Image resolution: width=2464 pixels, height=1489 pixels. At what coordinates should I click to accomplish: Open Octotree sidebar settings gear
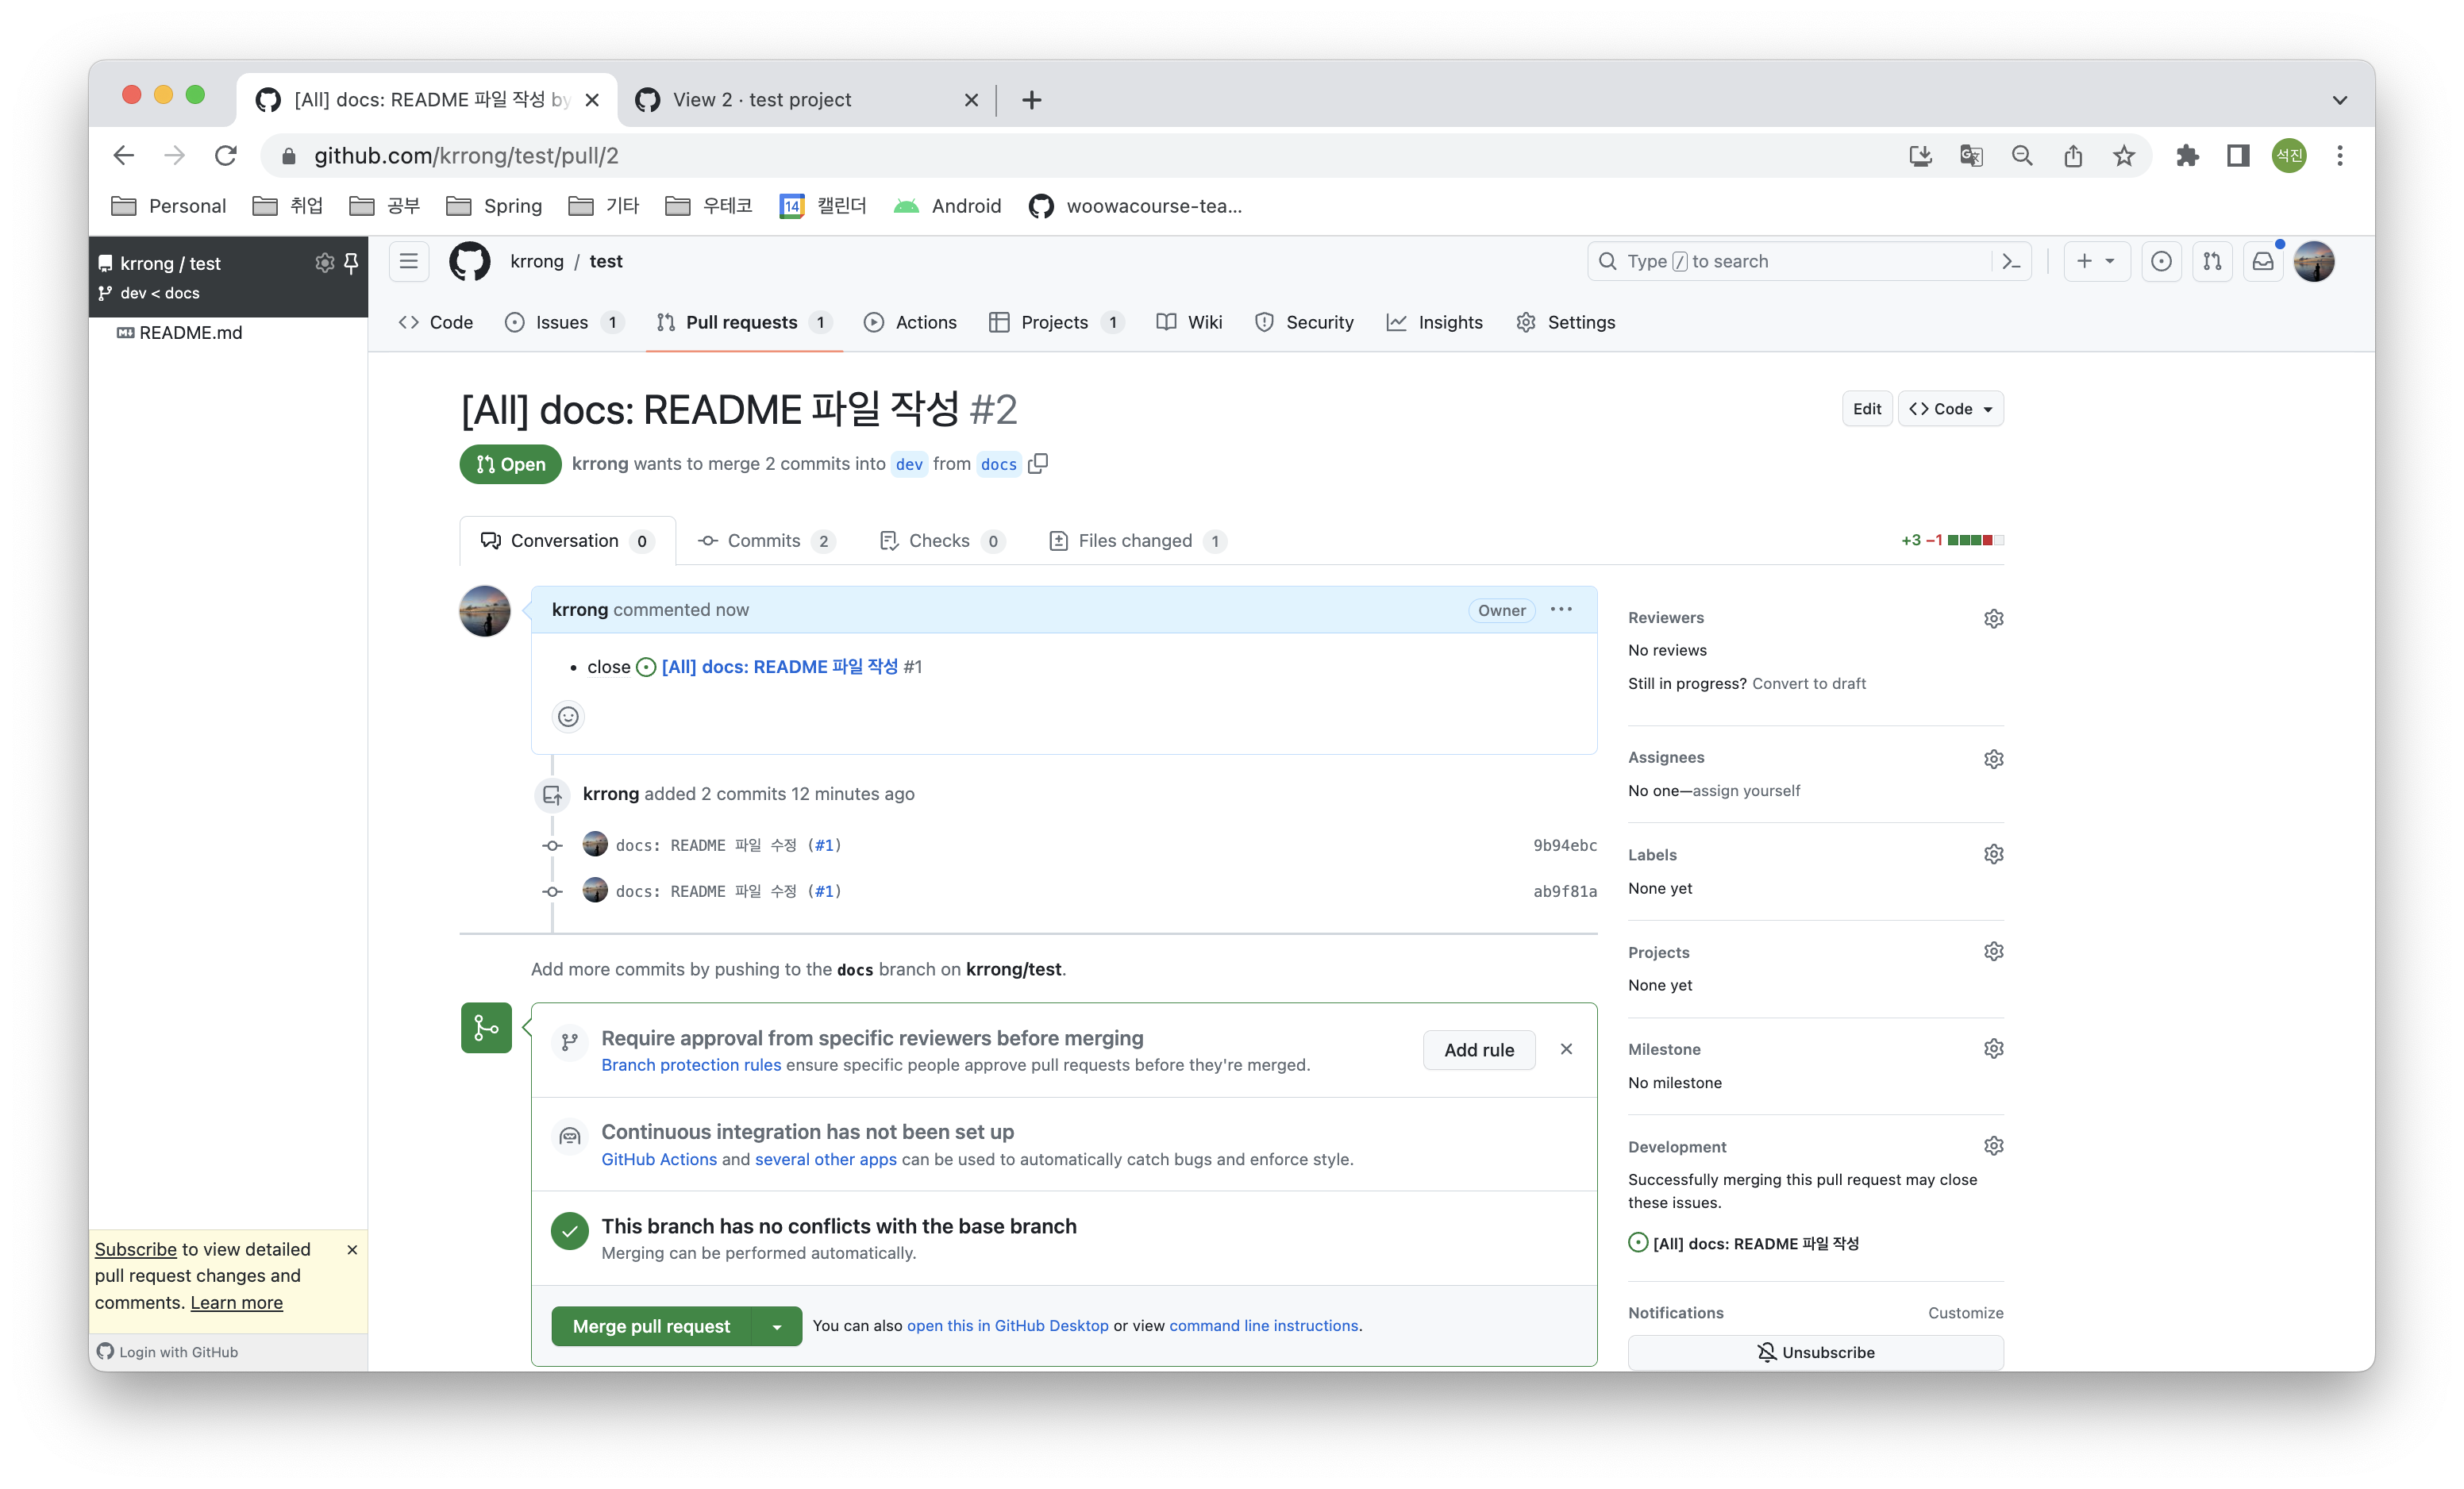pyautogui.click(x=324, y=263)
